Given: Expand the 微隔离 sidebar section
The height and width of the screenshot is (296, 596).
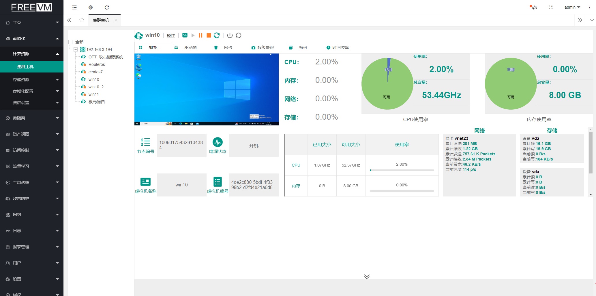Looking at the screenshot, I should 32,118.
